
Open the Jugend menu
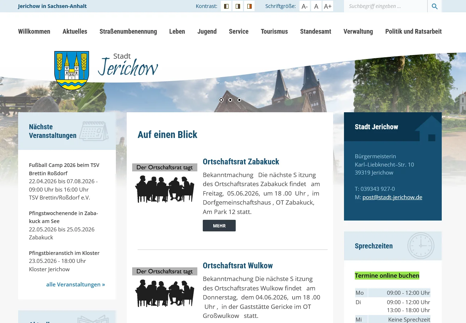point(207,32)
